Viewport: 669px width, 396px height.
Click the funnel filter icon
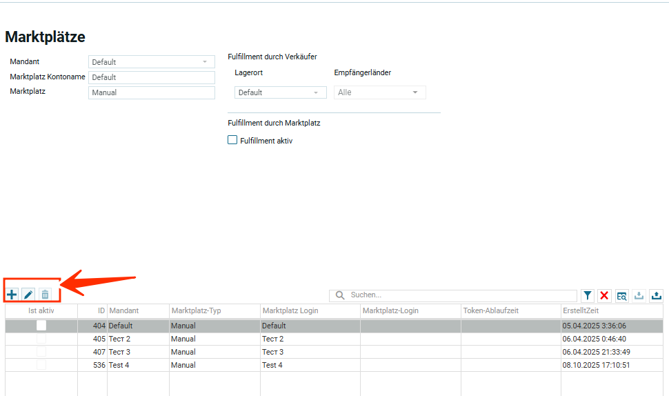pos(587,295)
